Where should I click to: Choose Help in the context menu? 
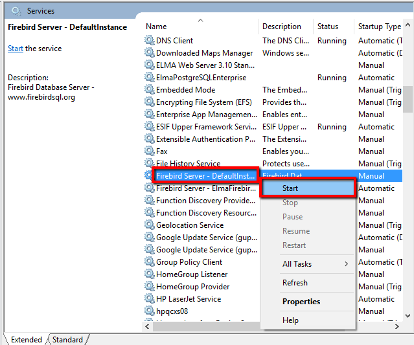click(308, 320)
